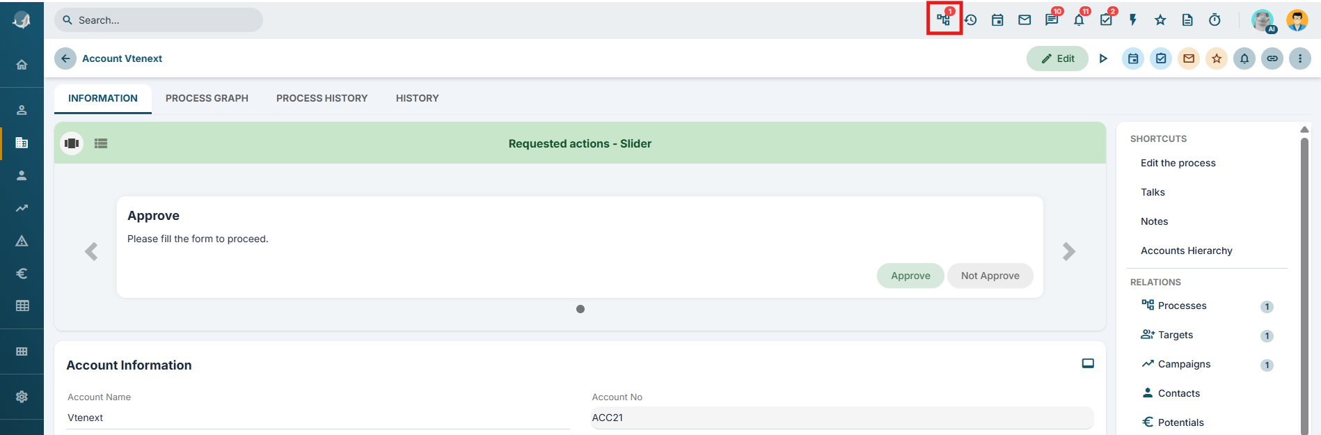This screenshot has width=1321, height=435.
Task: Open the calendar icon in top bar
Action: pyautogui.click(x=997, y=20)
